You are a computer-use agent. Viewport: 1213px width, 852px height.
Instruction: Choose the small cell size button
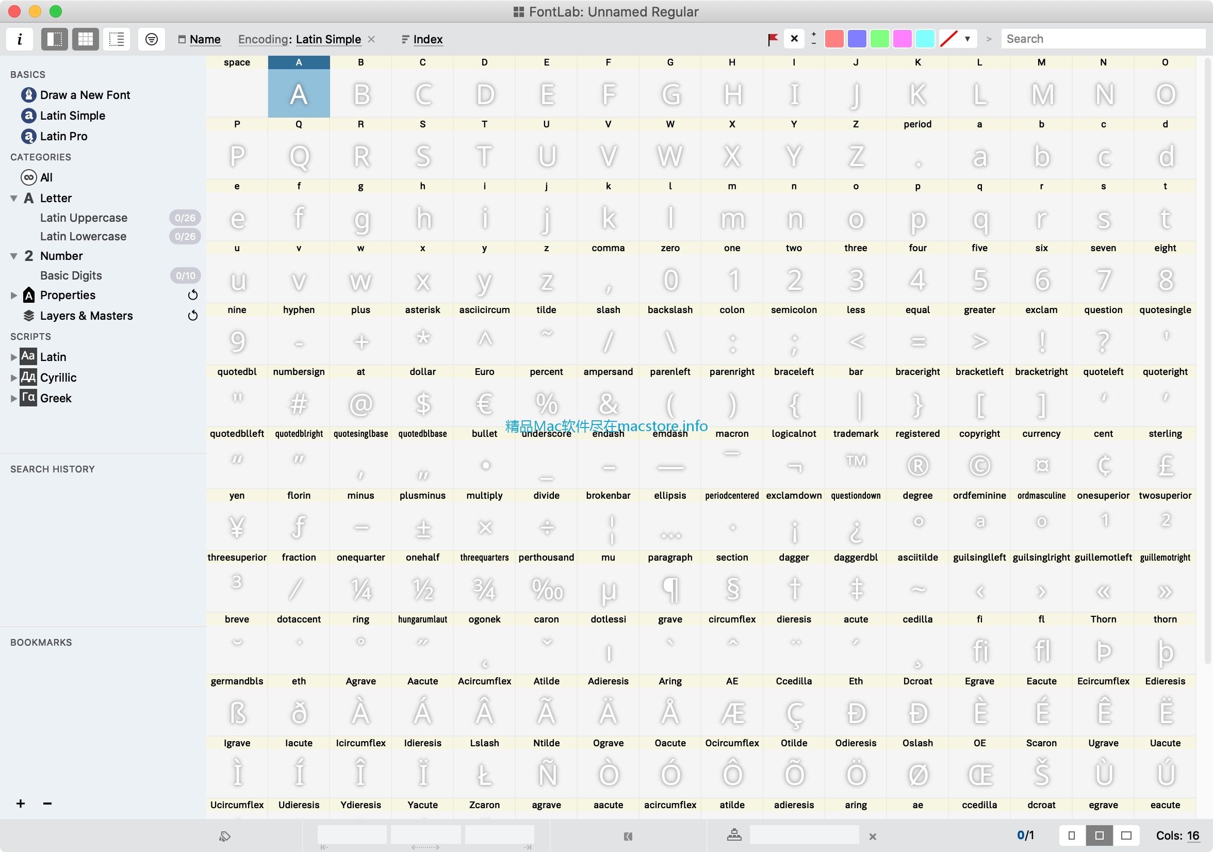(x=1072, y=835)
